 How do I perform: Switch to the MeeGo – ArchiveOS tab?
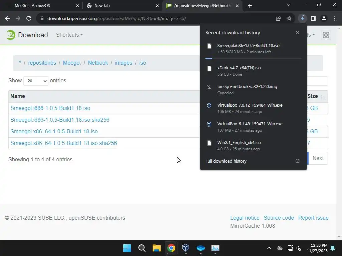pos(32,6)
